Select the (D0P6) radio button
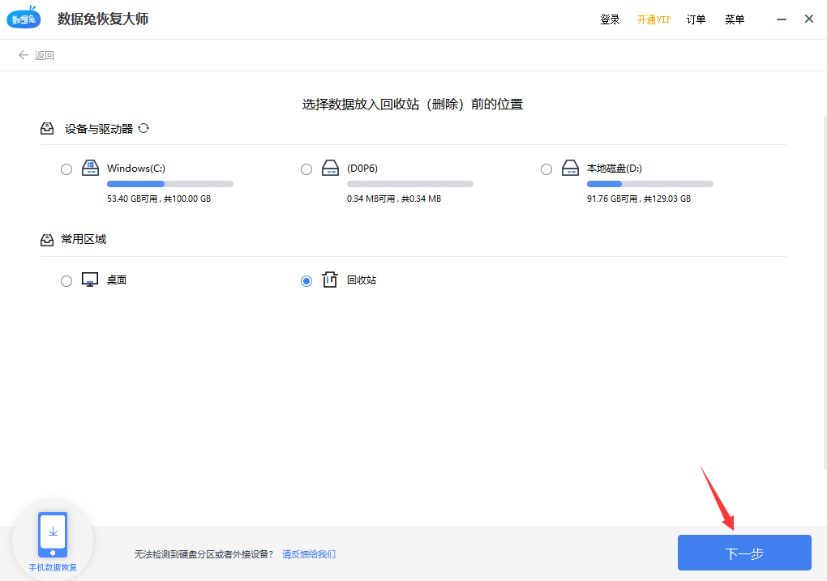The width and height of the screenshot is (827, 581). point(306,169)
